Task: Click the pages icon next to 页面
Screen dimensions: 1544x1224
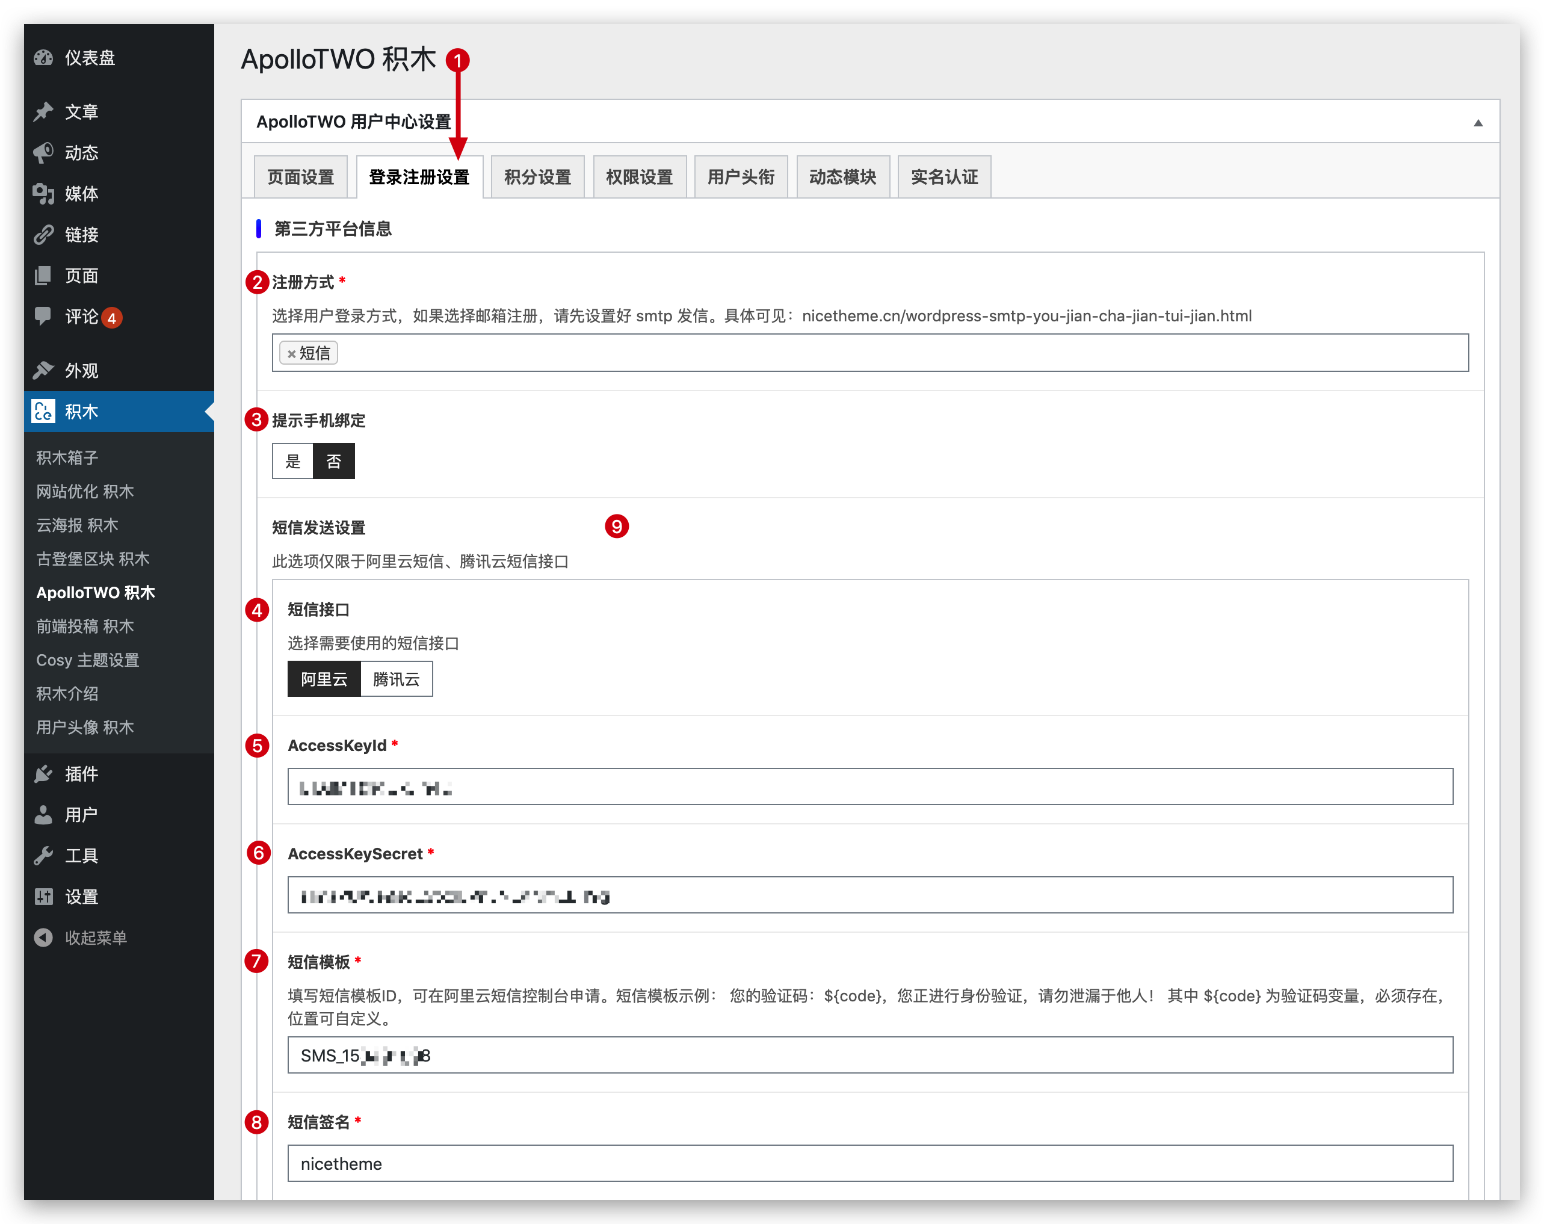Action: click(44, 276)
